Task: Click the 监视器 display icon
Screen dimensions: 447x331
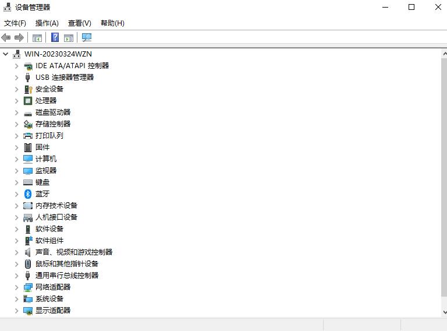Action: click(28, 171)
